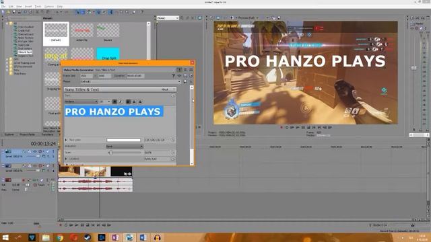This screenshot has height=242, width=431.
Task: Click the record button below the preview
Action: 281,127
